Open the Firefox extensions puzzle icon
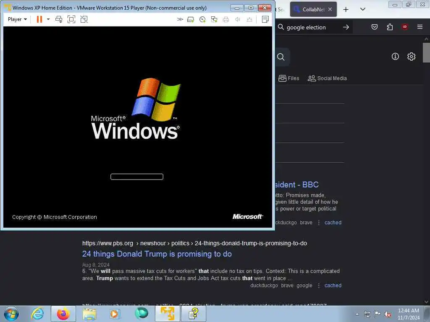Screen dimensions: 430x322 pyautogui.click(x=390, y=27)
